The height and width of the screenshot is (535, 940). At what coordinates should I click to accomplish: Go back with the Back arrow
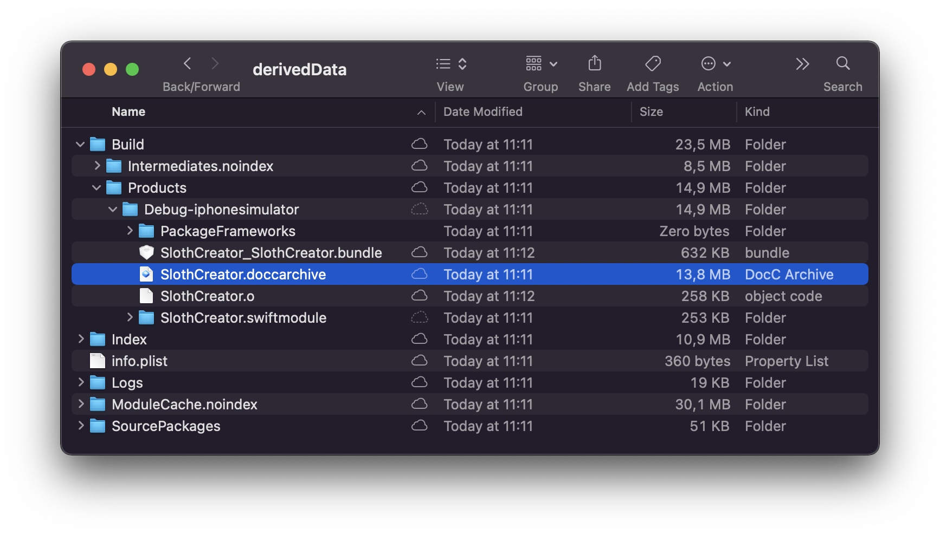[188, 64]
